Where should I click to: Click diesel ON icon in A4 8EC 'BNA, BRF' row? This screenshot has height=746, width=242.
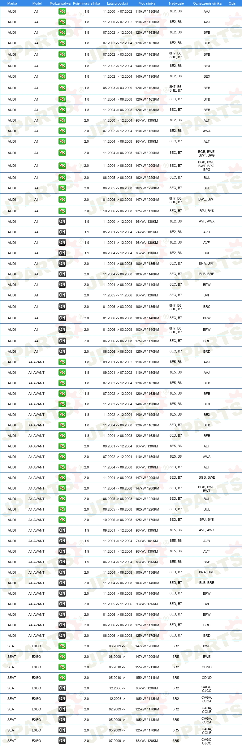click(62, 264)
